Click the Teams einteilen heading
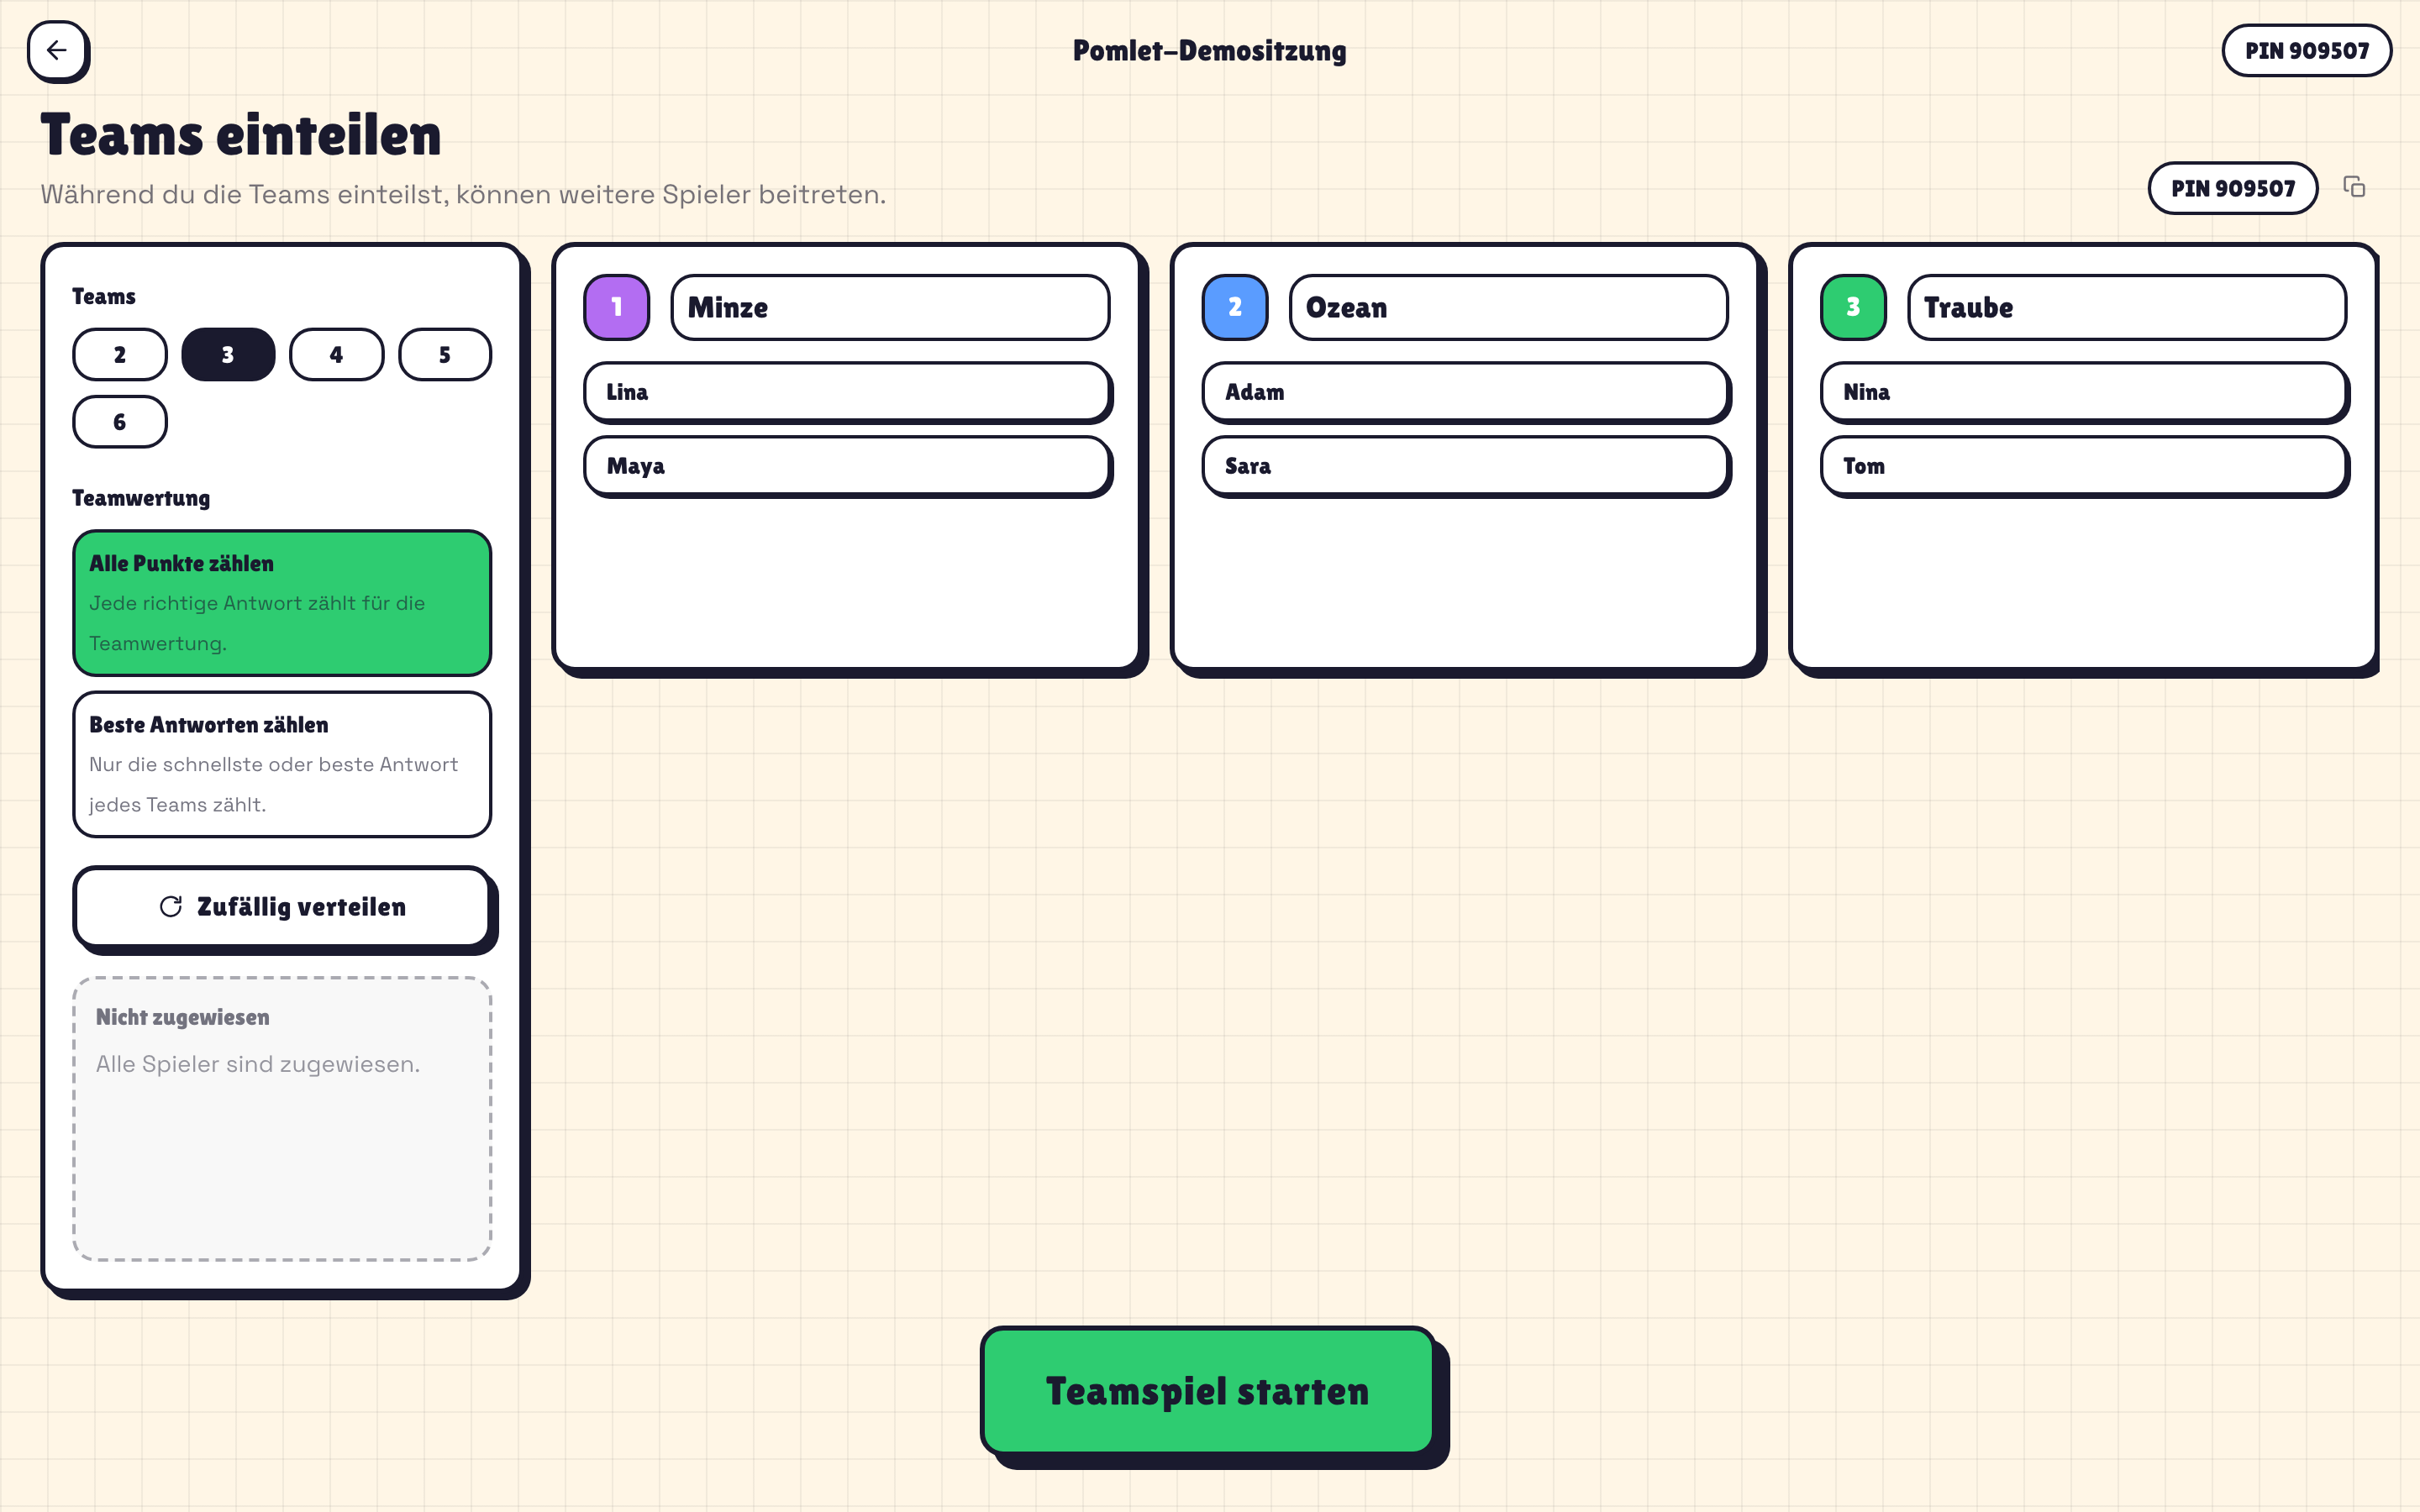 (x=241, y=135)
